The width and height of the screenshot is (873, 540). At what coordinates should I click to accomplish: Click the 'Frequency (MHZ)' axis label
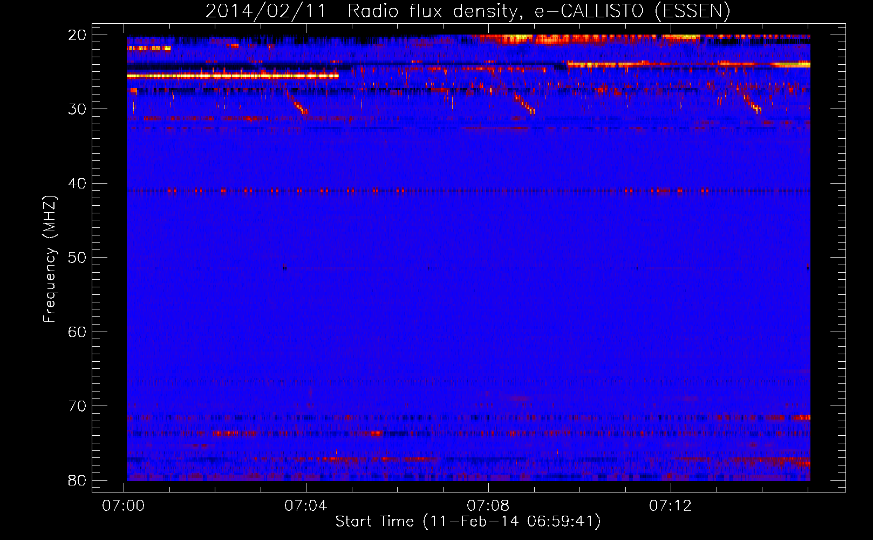50,259
